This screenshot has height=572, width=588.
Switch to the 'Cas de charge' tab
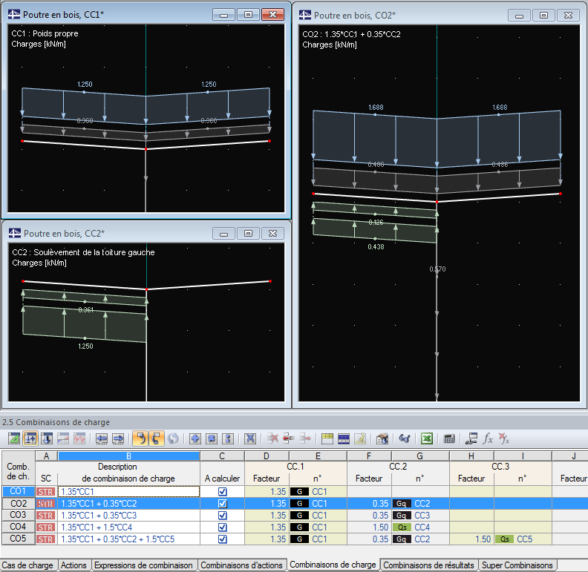28,565
